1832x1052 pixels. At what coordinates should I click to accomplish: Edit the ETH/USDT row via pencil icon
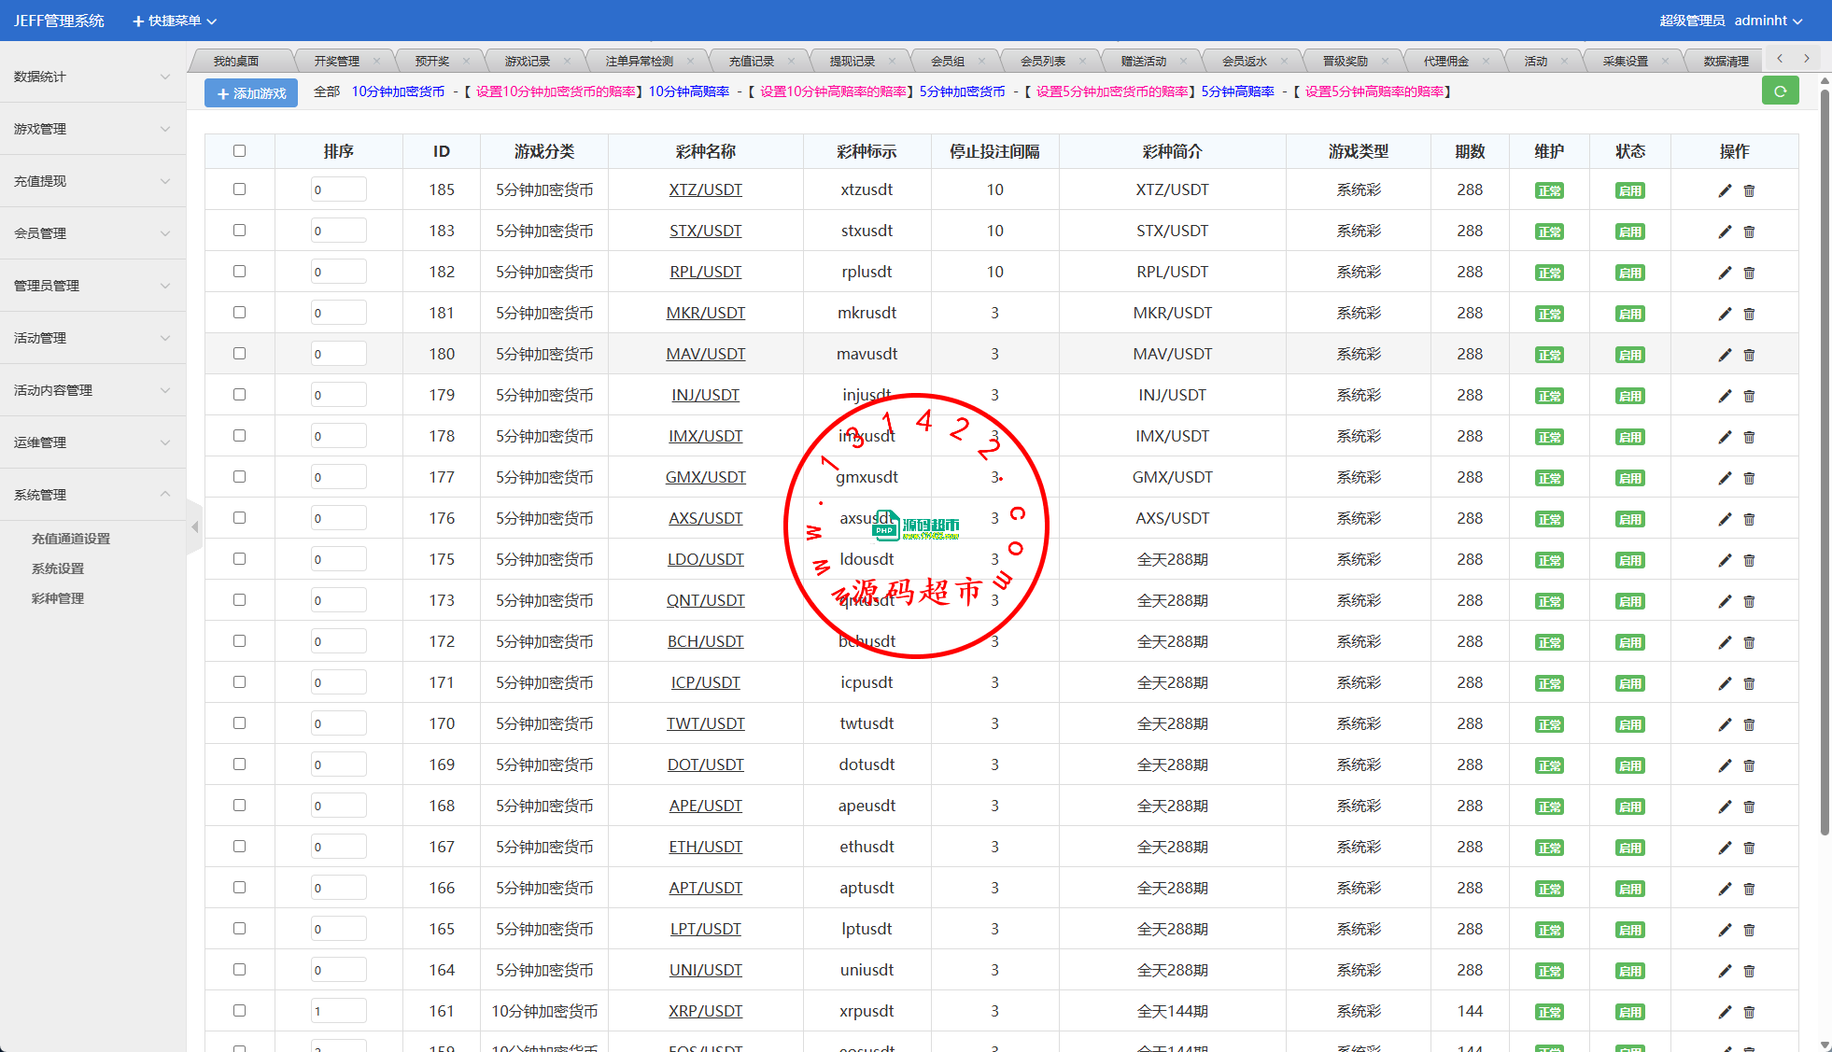point(1725,848)
